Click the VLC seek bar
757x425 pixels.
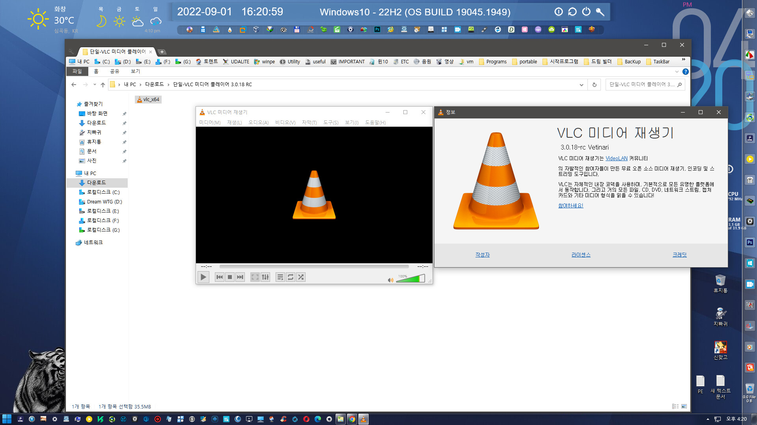314,266
